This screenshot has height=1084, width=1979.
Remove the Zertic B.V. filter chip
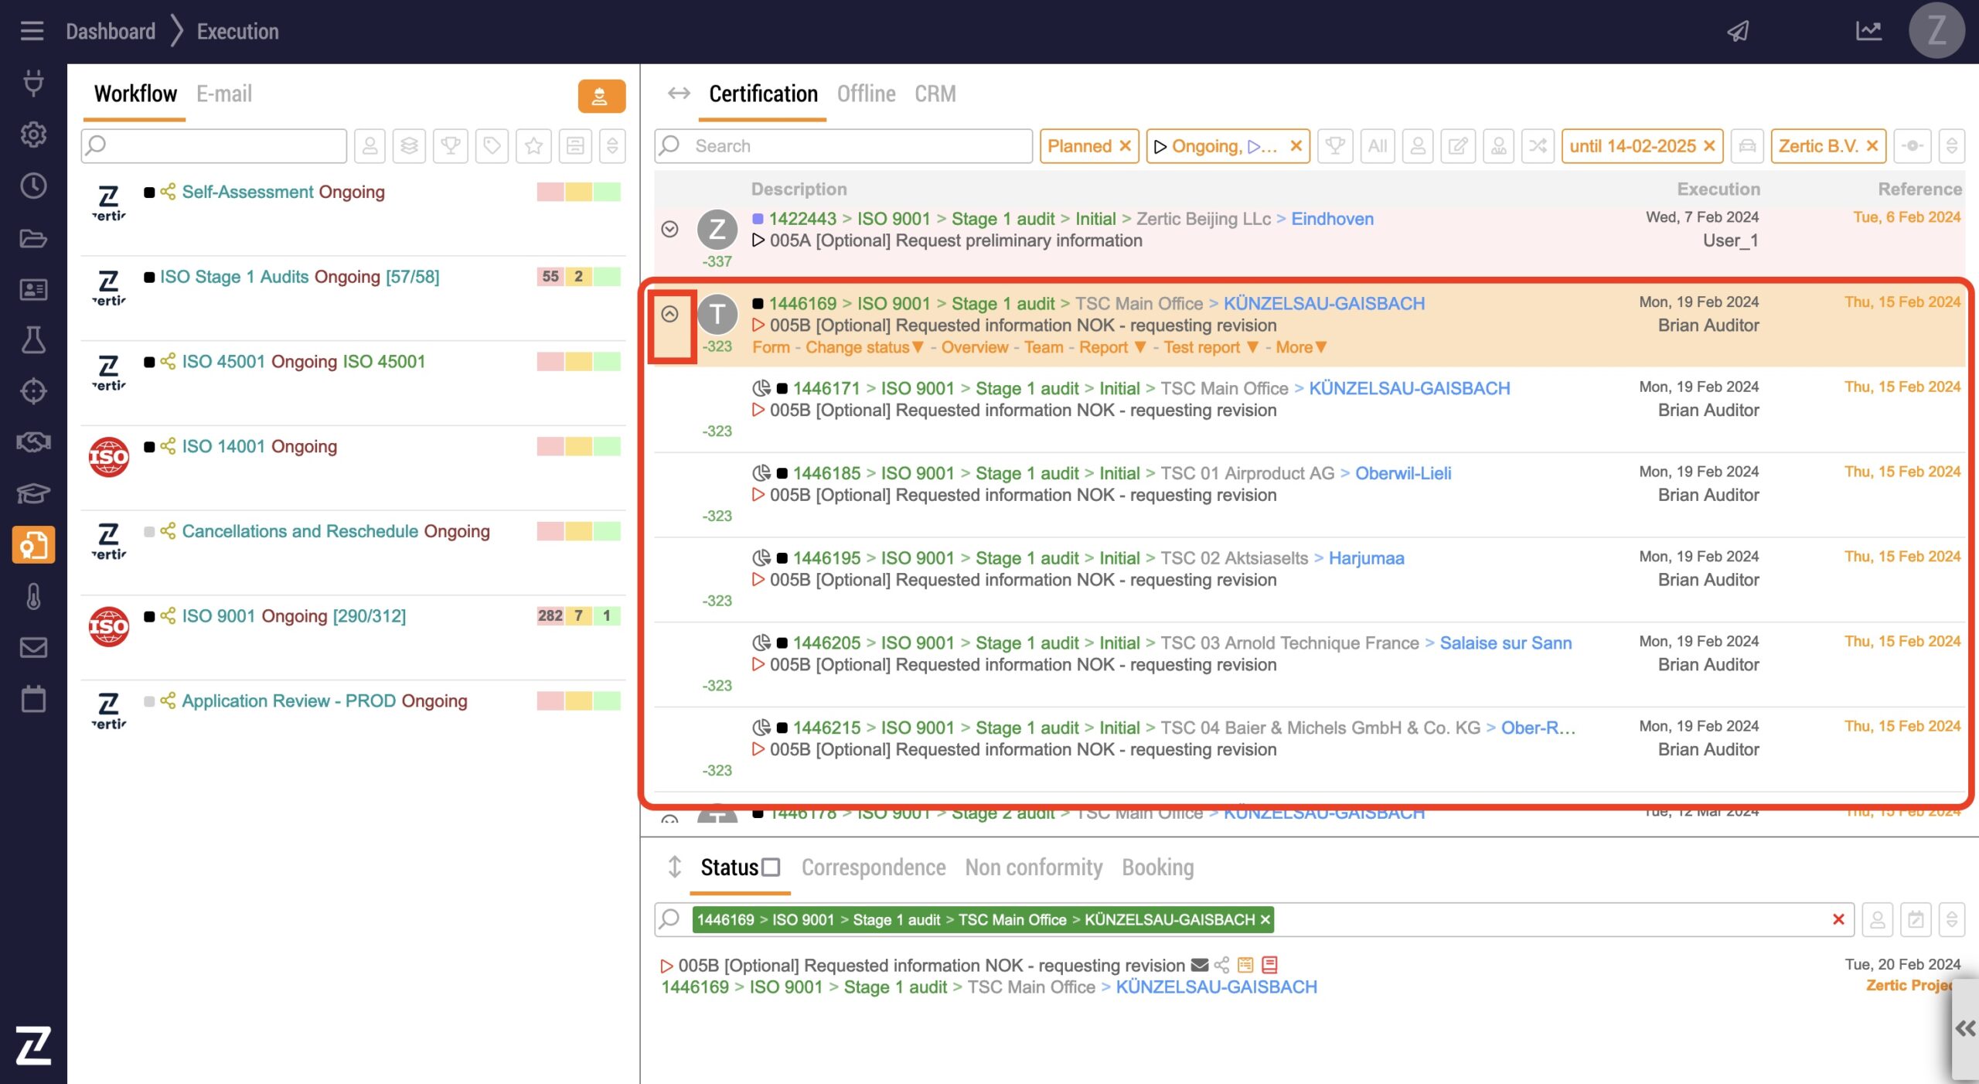click(1872, 146)
